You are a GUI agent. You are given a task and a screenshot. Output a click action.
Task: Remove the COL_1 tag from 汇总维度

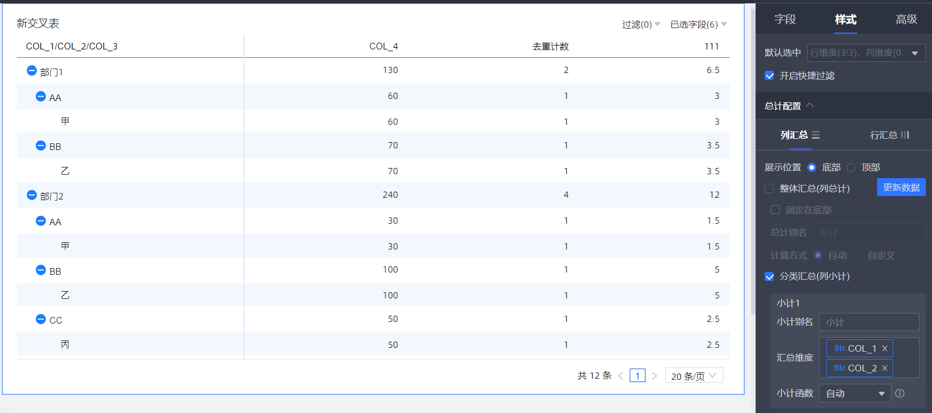(x=885, y=348)
